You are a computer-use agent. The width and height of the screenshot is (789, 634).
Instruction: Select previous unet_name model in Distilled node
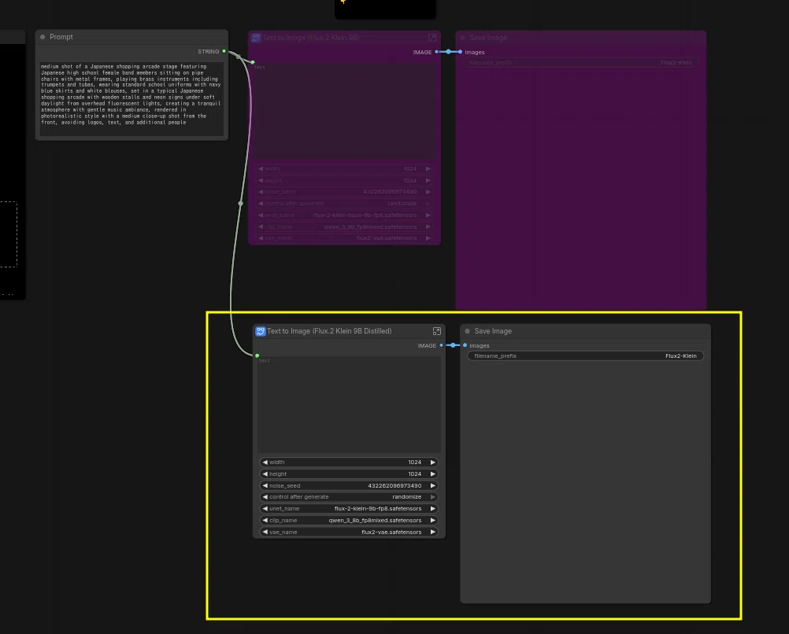click(265, 509)
